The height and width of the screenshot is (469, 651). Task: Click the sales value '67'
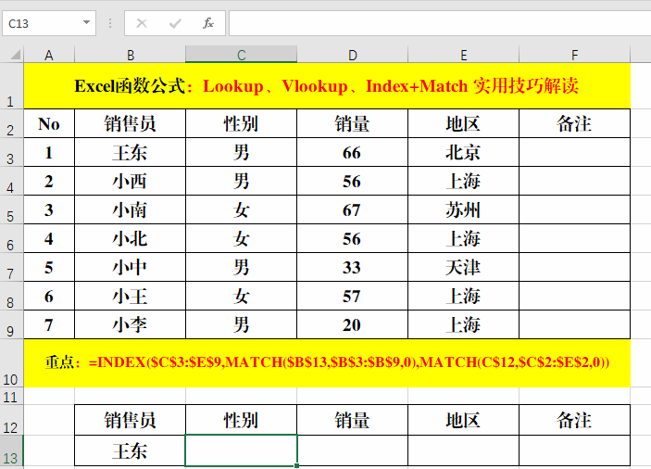tap(353, 209)
